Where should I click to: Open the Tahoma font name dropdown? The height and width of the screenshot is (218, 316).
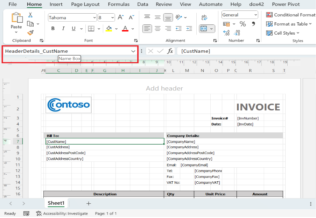[94, 18]
